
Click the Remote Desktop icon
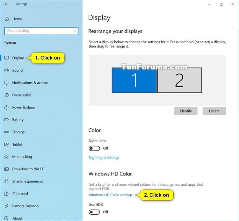tap(6, 206)
